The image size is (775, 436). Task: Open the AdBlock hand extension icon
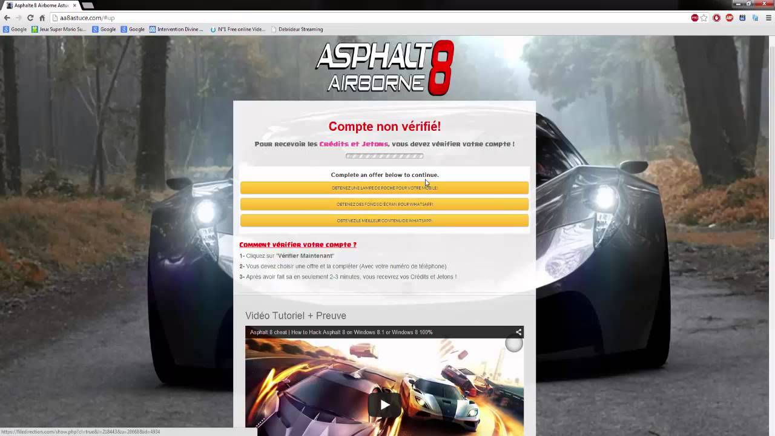click(717, 18)
